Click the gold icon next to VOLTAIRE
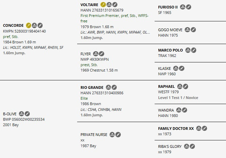 click(x=103, y=5)
